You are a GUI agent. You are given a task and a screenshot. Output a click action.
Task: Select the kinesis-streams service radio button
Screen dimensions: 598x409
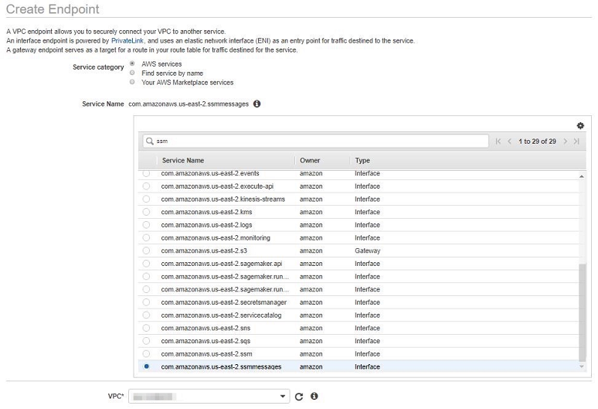(146, 199)
